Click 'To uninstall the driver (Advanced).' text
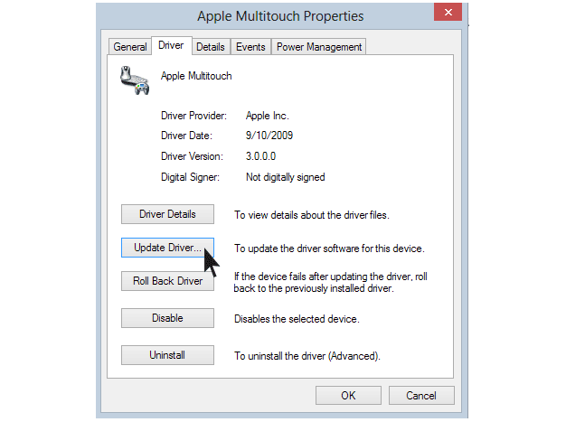 (307, 356)
